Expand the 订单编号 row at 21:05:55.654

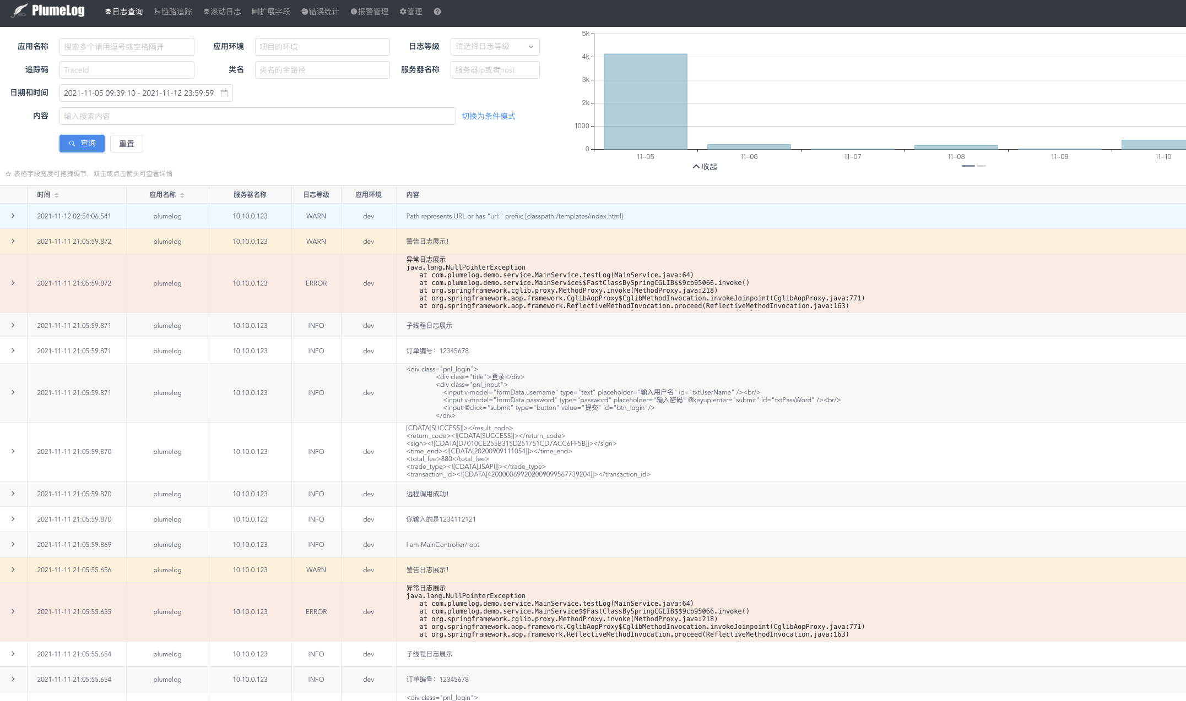(13, 679)
